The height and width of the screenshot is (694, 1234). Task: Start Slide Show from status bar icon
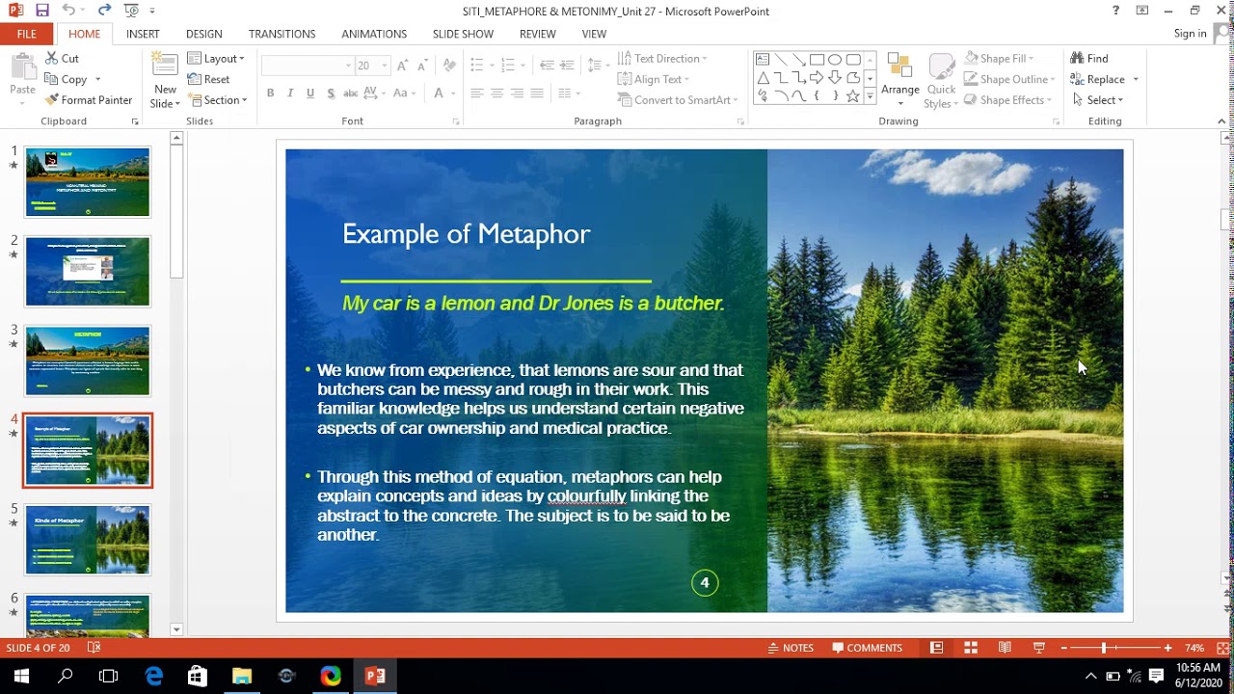pyautogui.click(x=1038, y=648)
